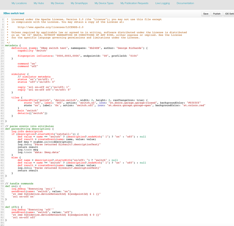Viewport: 234px width, 226px height.
Task: Open My Devices in the navigation bar
Action: [57, 3]
